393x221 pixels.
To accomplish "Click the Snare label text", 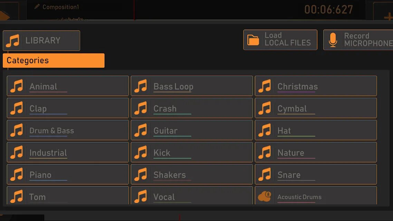I will (289, 175).
